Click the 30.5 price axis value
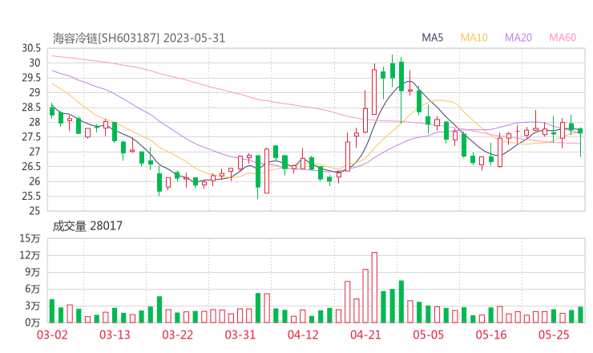Image resolution: width=593 pixels, height=353 pixels. click(31, 48)
